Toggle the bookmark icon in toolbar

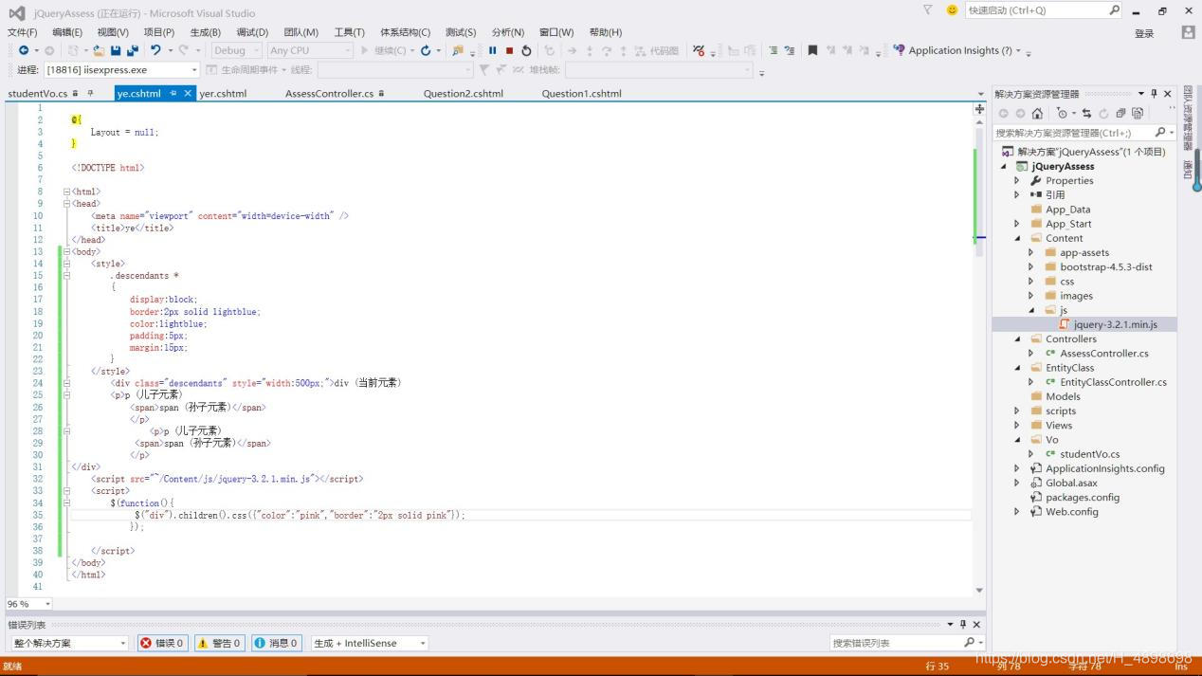pos(812,50)
